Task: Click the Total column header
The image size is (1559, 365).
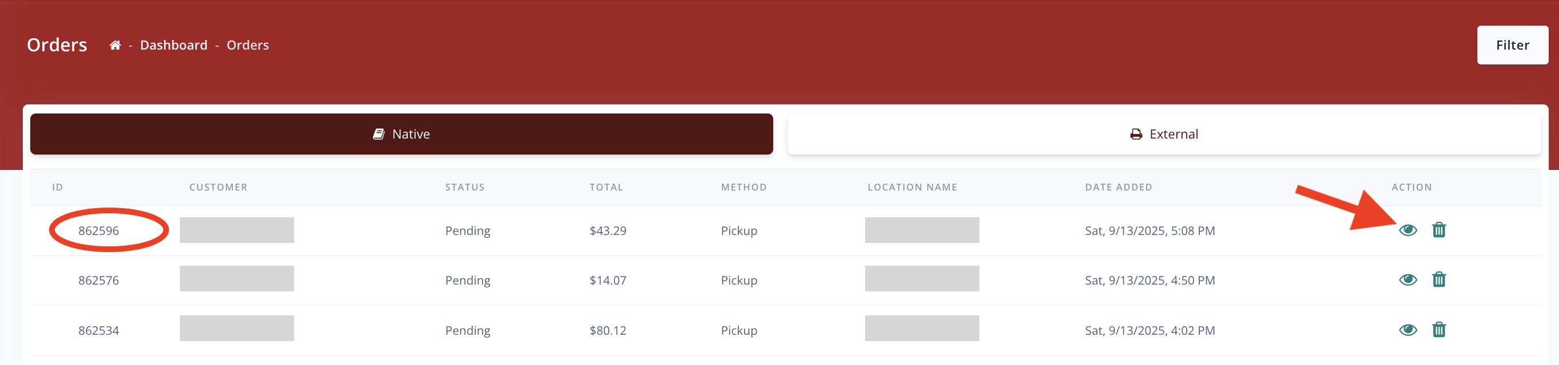Action: [606, 187]
